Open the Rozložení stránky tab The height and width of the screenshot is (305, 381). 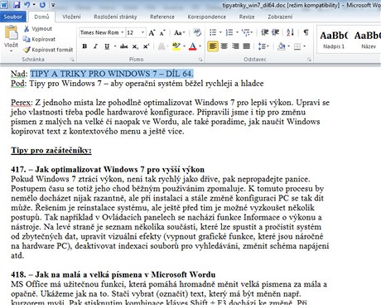click(115, 17)
